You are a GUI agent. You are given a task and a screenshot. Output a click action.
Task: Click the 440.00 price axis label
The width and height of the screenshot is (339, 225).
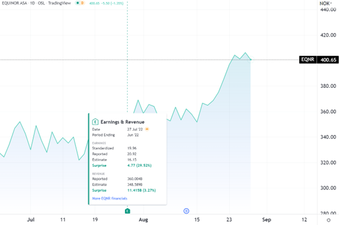(x=328, y=10)
